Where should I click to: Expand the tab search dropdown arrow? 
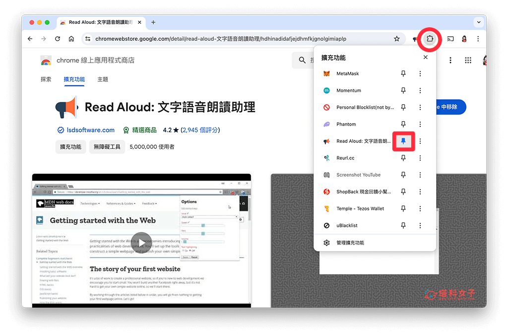(x=479, y=22)
